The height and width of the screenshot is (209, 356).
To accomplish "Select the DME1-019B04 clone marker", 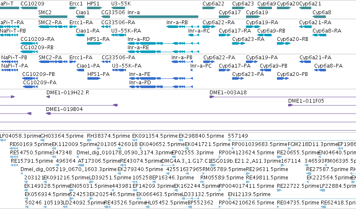I will click(48, 113).
